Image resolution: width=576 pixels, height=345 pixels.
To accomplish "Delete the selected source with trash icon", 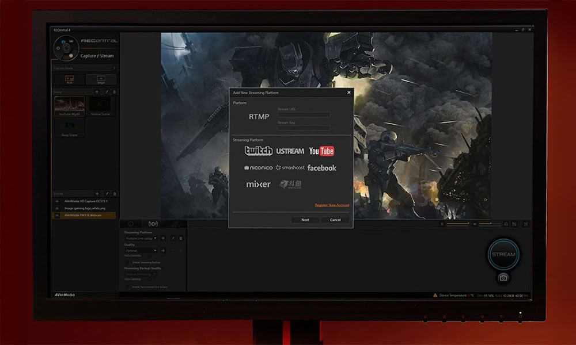I will coord(114,194).
